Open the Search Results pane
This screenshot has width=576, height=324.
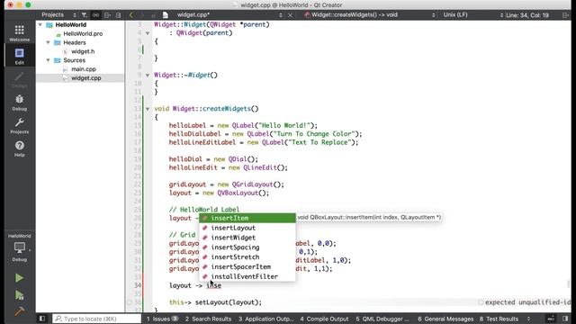click(208, 319)
